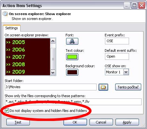Image resolution: width=147 pixels, height=129 pixels.
Task: Click the 'Tento počítač' button
Action: click(x=128, y=87)
